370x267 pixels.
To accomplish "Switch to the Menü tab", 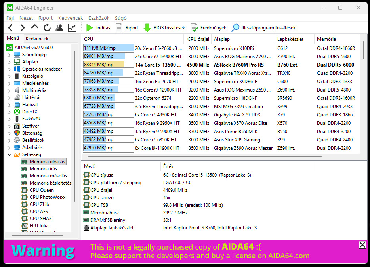I will coord(13,38).
